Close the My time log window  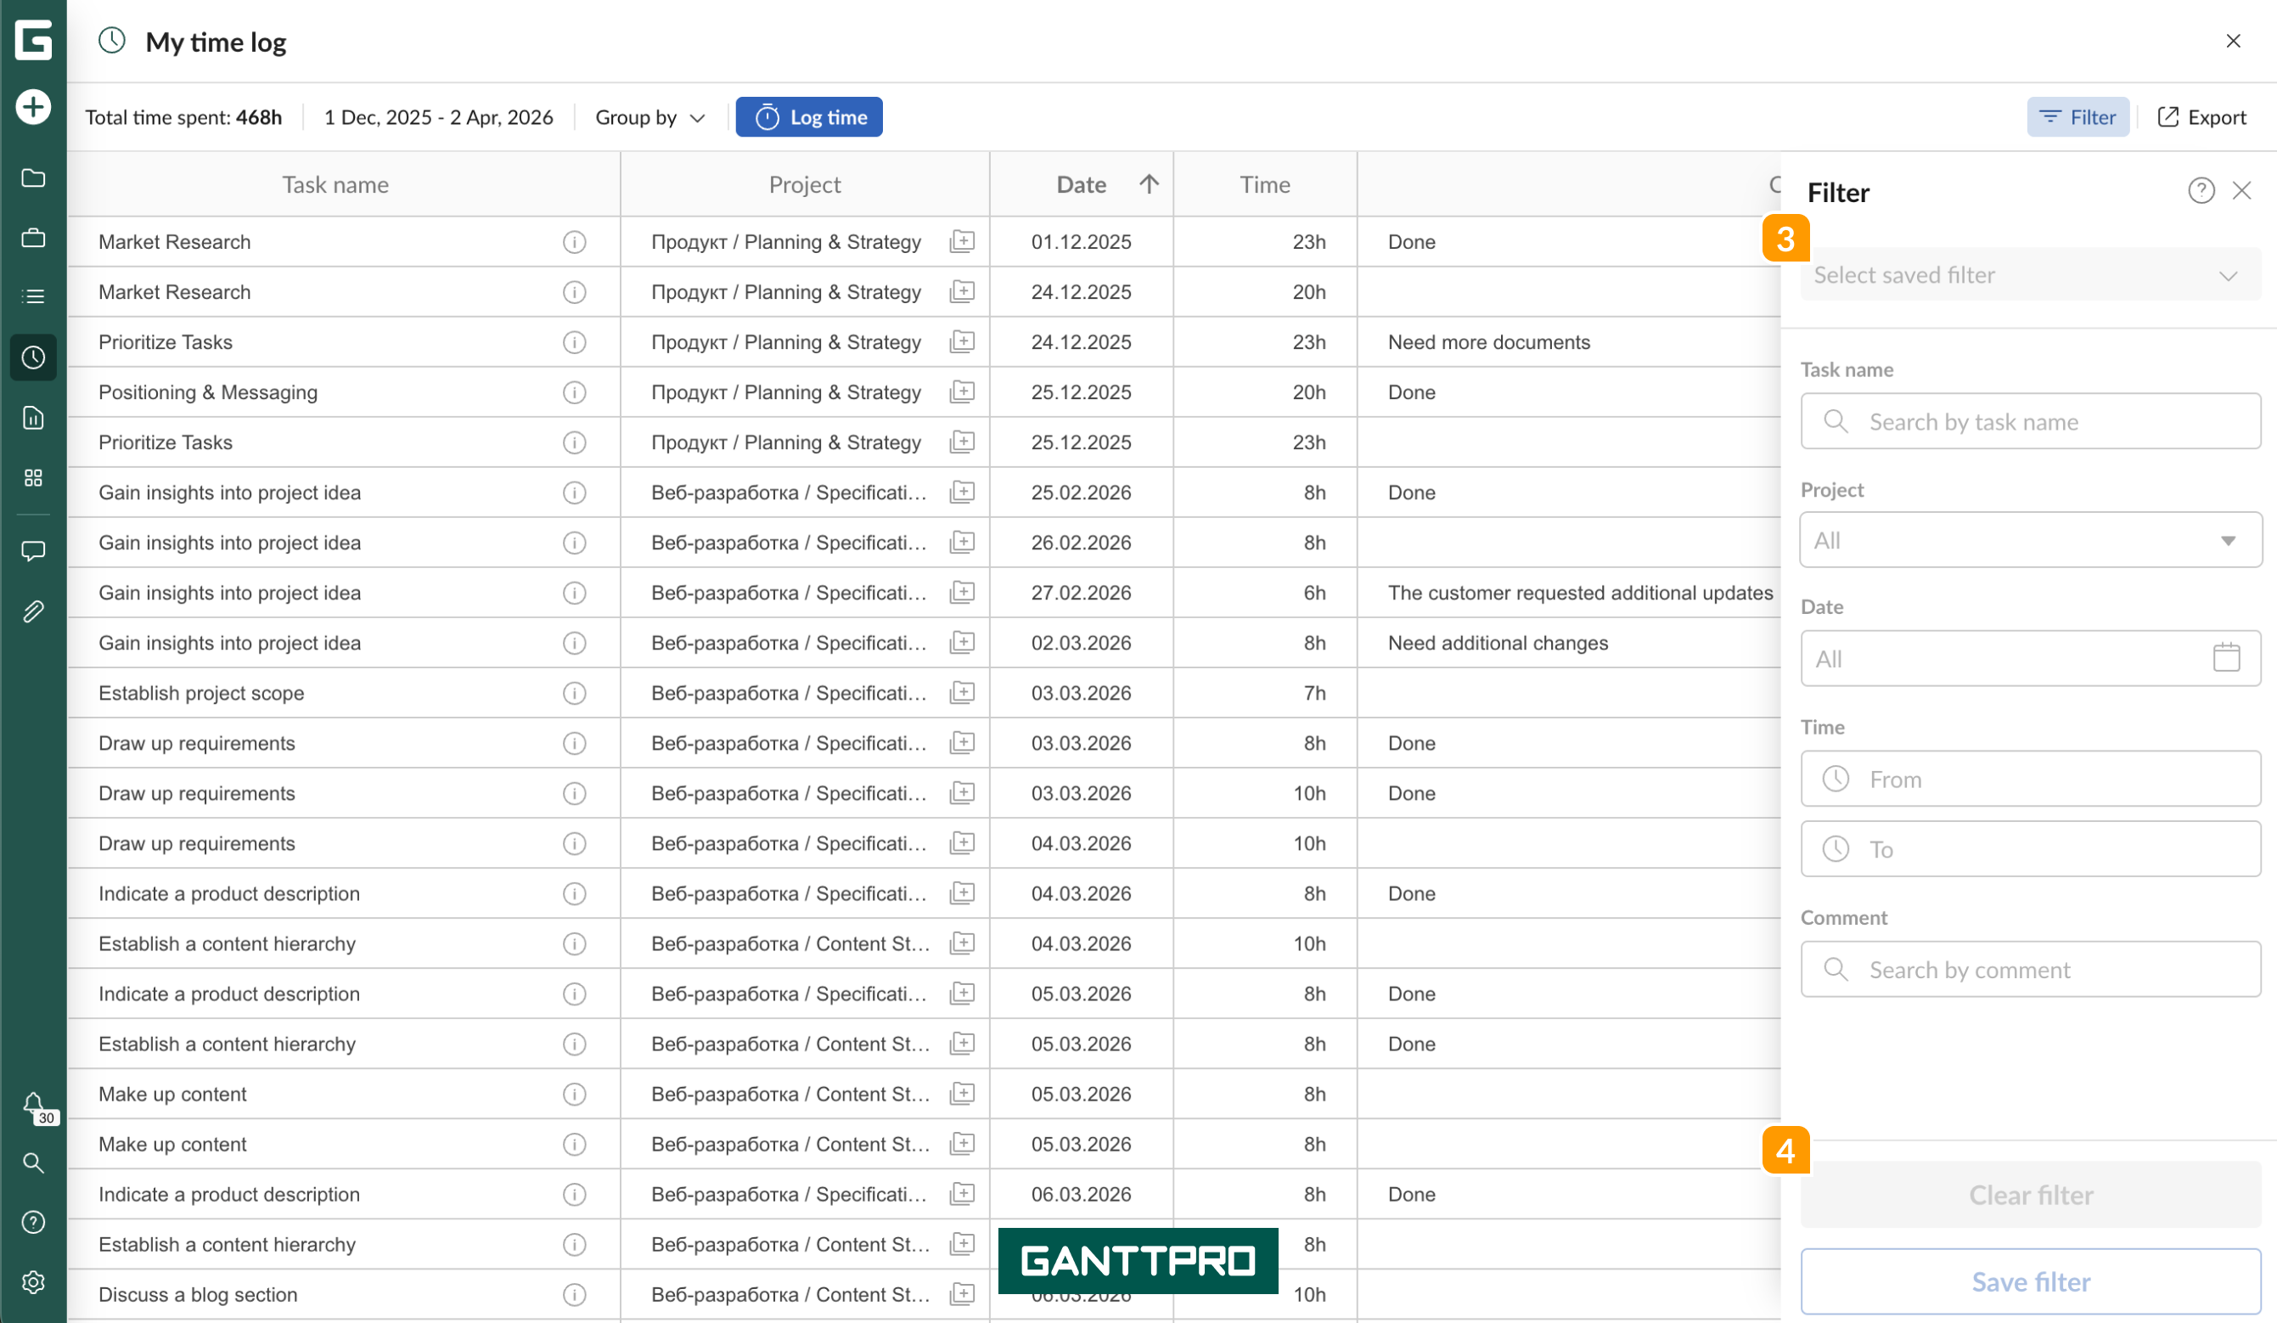[2234, 42]
